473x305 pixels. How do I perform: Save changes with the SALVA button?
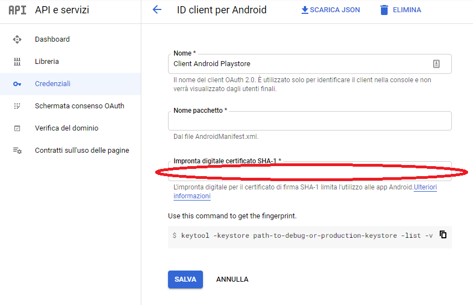point(185,279)
